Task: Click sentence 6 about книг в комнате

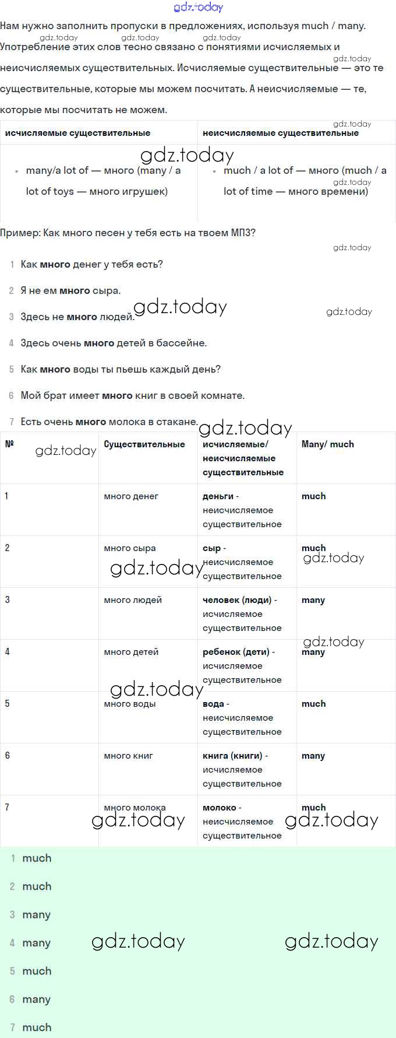Action: tap(132, 395)
